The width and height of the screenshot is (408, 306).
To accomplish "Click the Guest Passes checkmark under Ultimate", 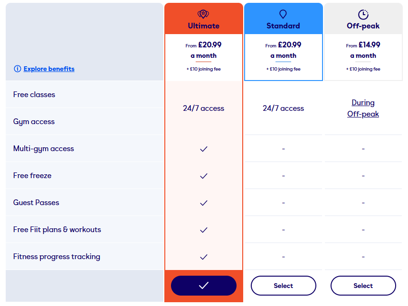I will click(203, 203).
